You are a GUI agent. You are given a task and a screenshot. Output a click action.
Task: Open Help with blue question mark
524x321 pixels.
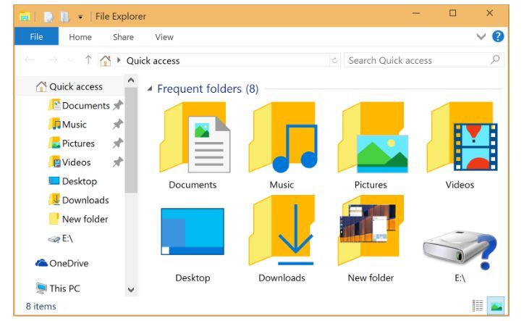(x=498, y=36)
